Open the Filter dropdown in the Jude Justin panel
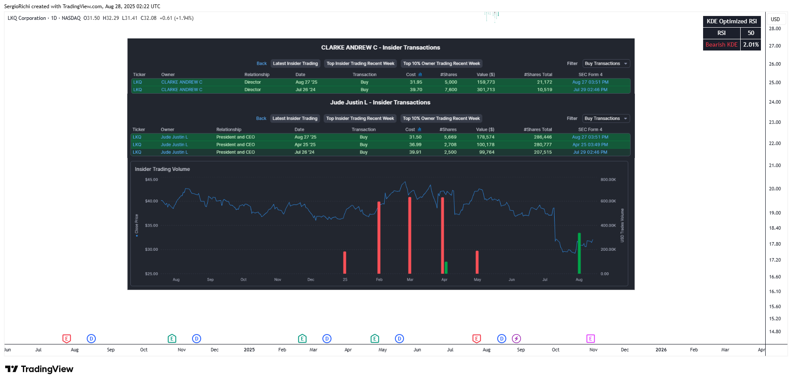This screenshot has width=792, height=382. click(606, 118)
